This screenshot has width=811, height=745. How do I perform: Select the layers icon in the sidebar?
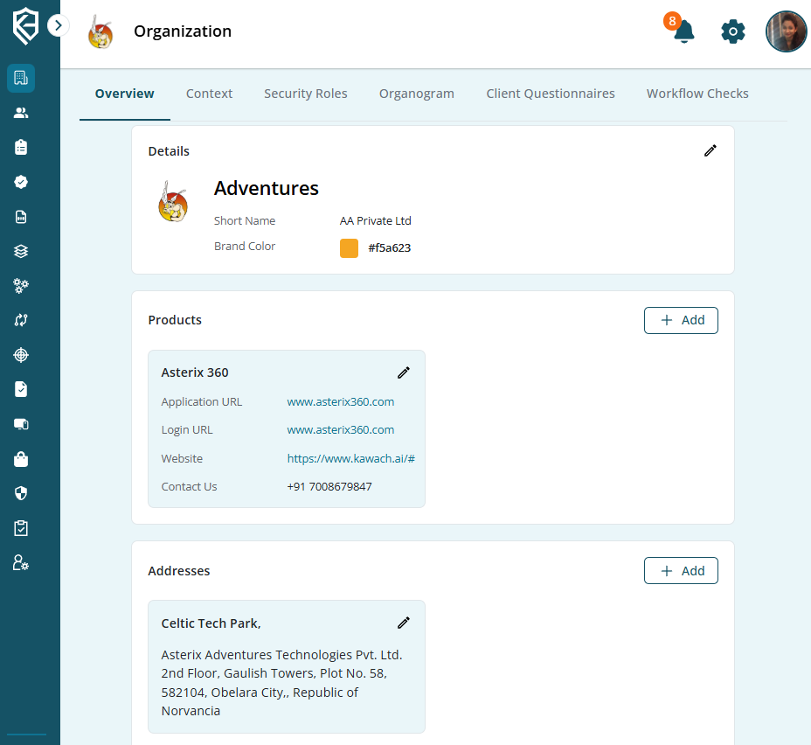tap(20, 251)
